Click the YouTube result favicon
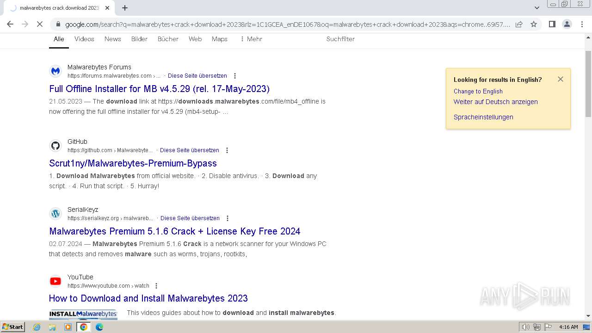The height and width of the screenshot is (333, 592). [55, 281]
